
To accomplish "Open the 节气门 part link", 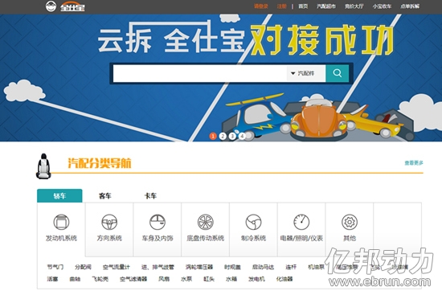I will coord(55,267).
